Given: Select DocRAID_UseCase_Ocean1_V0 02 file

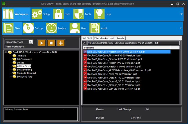Looking at the screenshot, I should tap(114, 78).
